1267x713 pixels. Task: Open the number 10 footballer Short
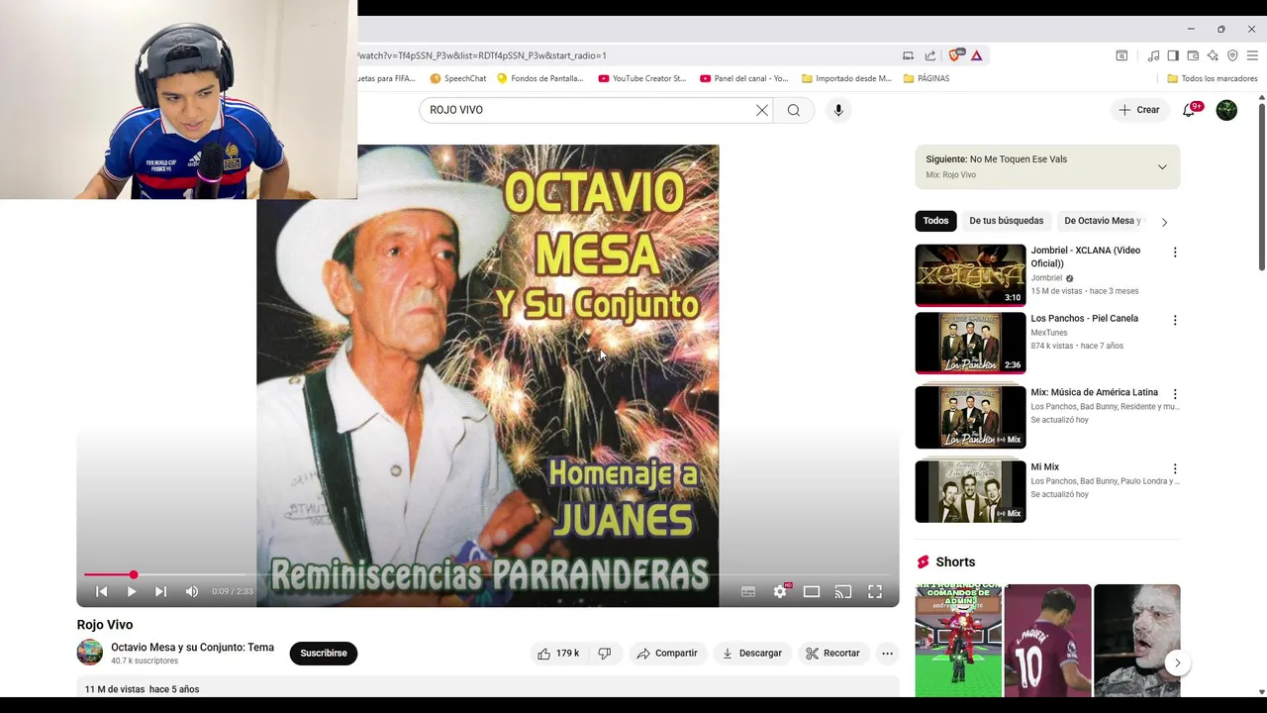pyautogui.click(x=1047, y=641)
